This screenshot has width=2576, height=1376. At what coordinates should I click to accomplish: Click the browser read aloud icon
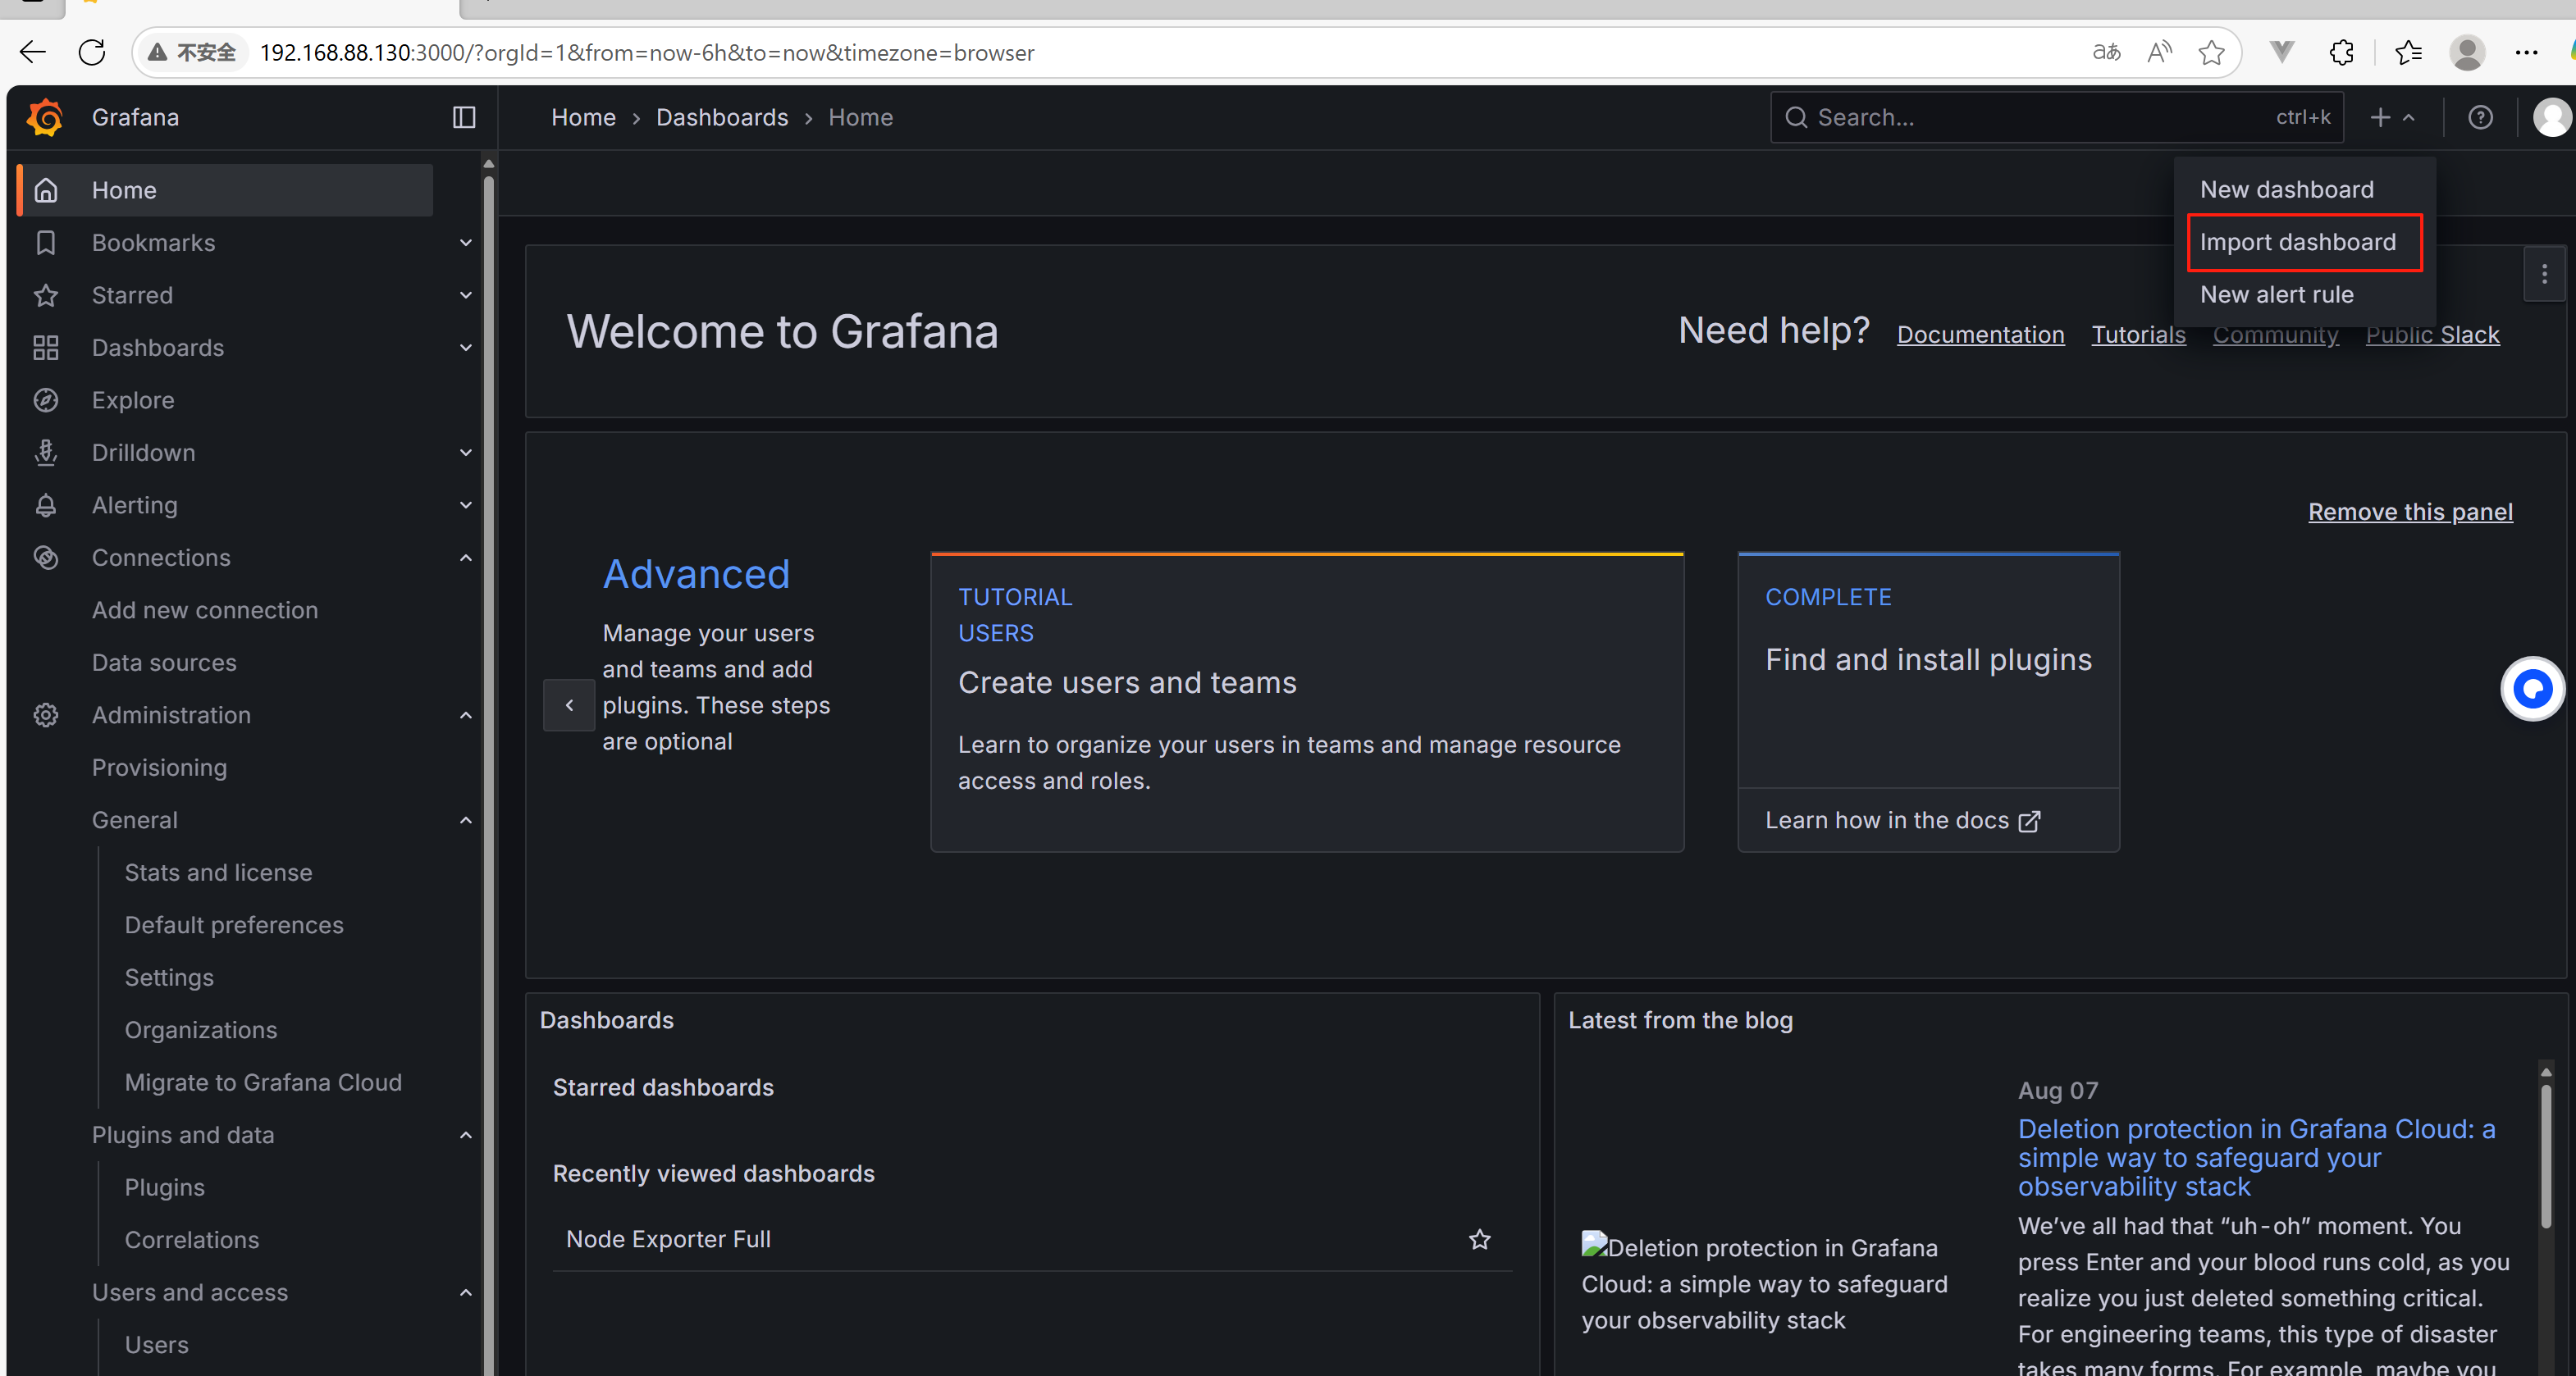click(2160, 52)
